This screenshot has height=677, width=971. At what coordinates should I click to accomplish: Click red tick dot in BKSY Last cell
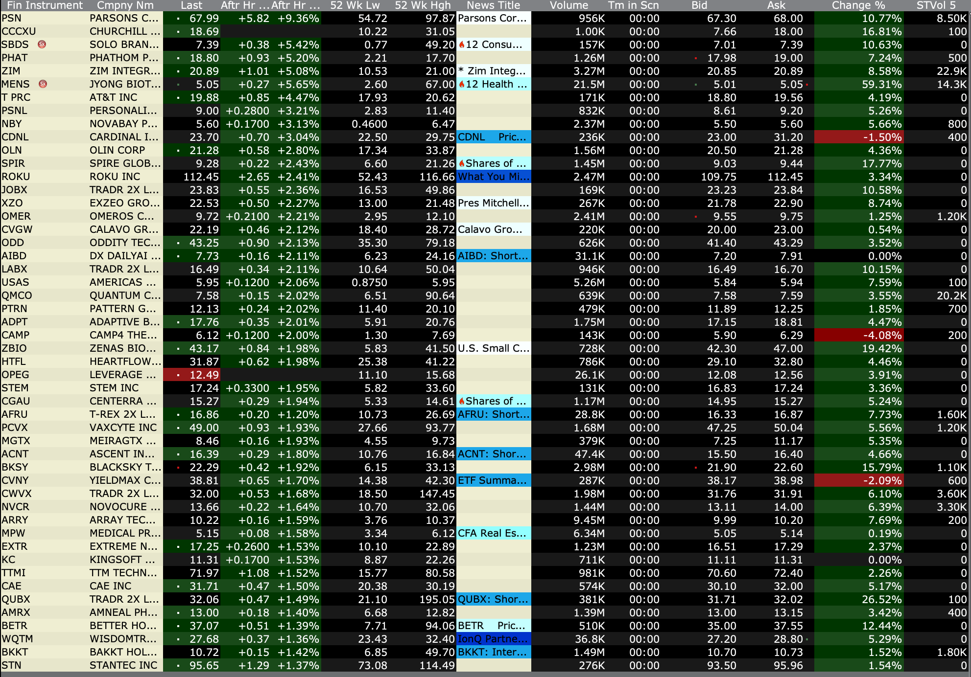[x=178, y=468]
